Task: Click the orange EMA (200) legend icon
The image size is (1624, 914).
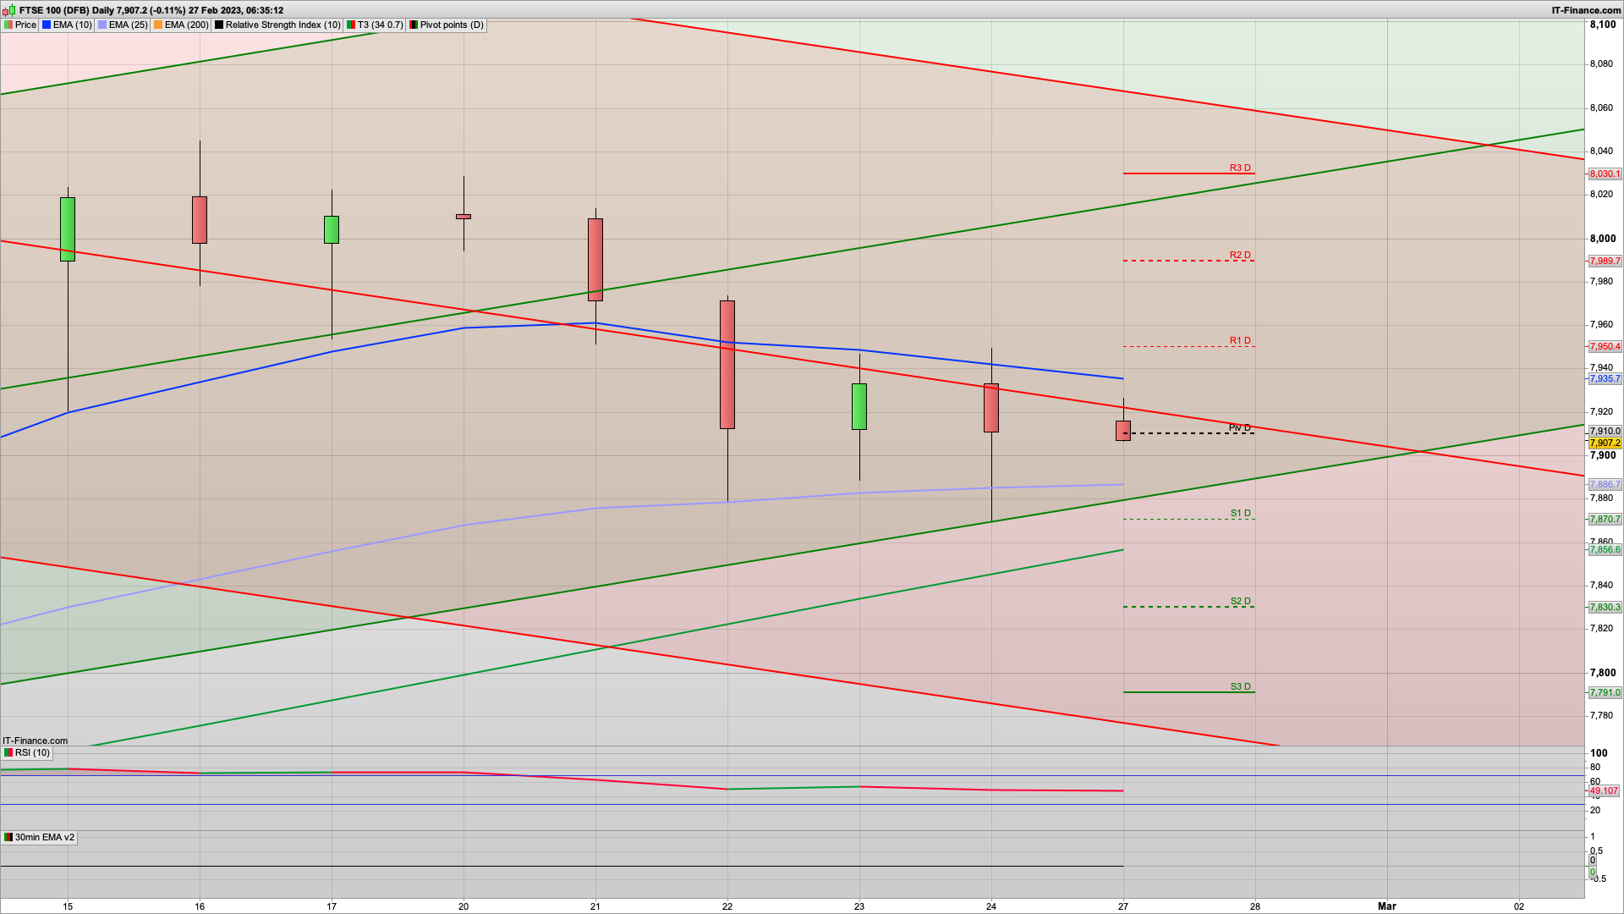Action: pyautogui.click(x=158, y=25)
